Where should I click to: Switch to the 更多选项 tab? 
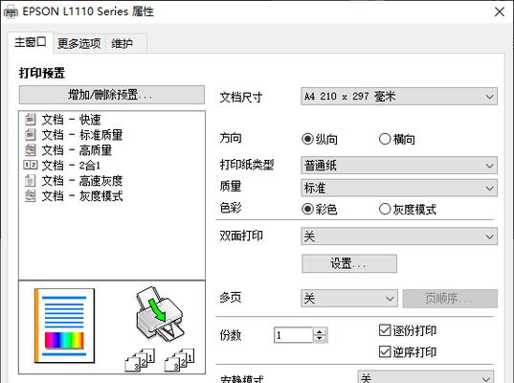point(79,43)
